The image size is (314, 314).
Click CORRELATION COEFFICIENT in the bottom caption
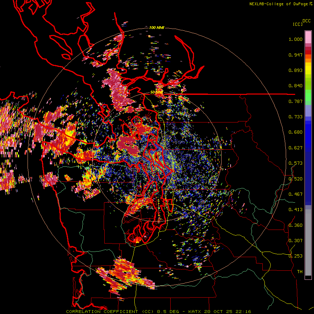pyautogui.click(x=102, y=312)
